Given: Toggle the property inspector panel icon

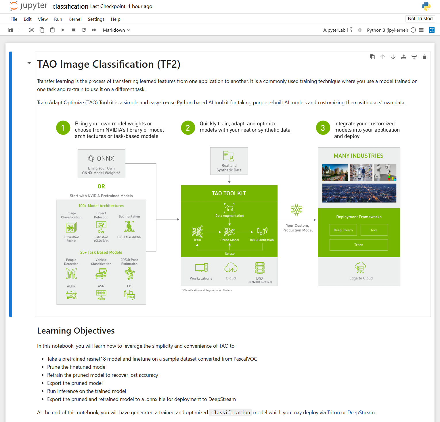Looking at the screenshot, I should point(432,30).
